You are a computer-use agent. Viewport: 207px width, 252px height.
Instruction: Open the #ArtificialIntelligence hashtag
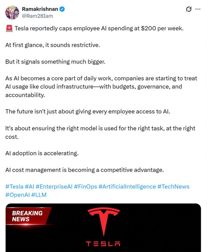127,187
